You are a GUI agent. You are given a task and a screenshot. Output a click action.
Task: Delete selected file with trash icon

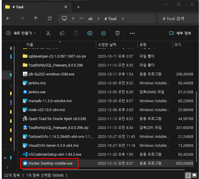117,33
